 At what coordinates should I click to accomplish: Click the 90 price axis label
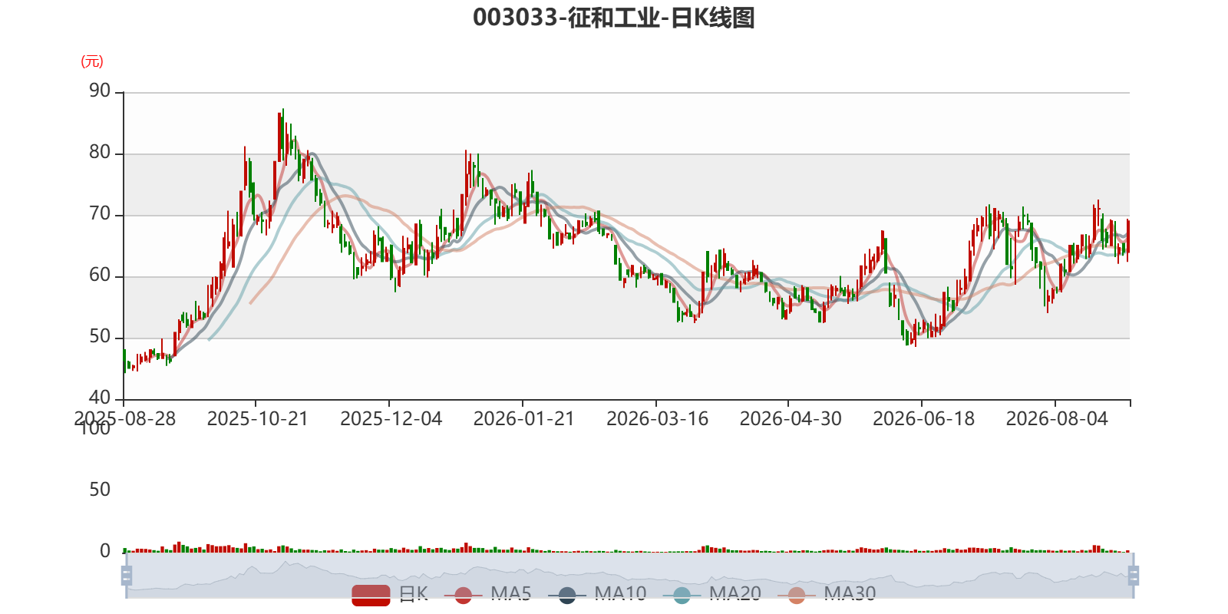pyautogui.click(x=100, y=91)
